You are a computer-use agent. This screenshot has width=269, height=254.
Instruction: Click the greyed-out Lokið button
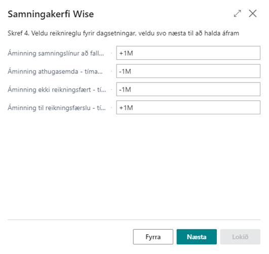(x=240, y=237)
